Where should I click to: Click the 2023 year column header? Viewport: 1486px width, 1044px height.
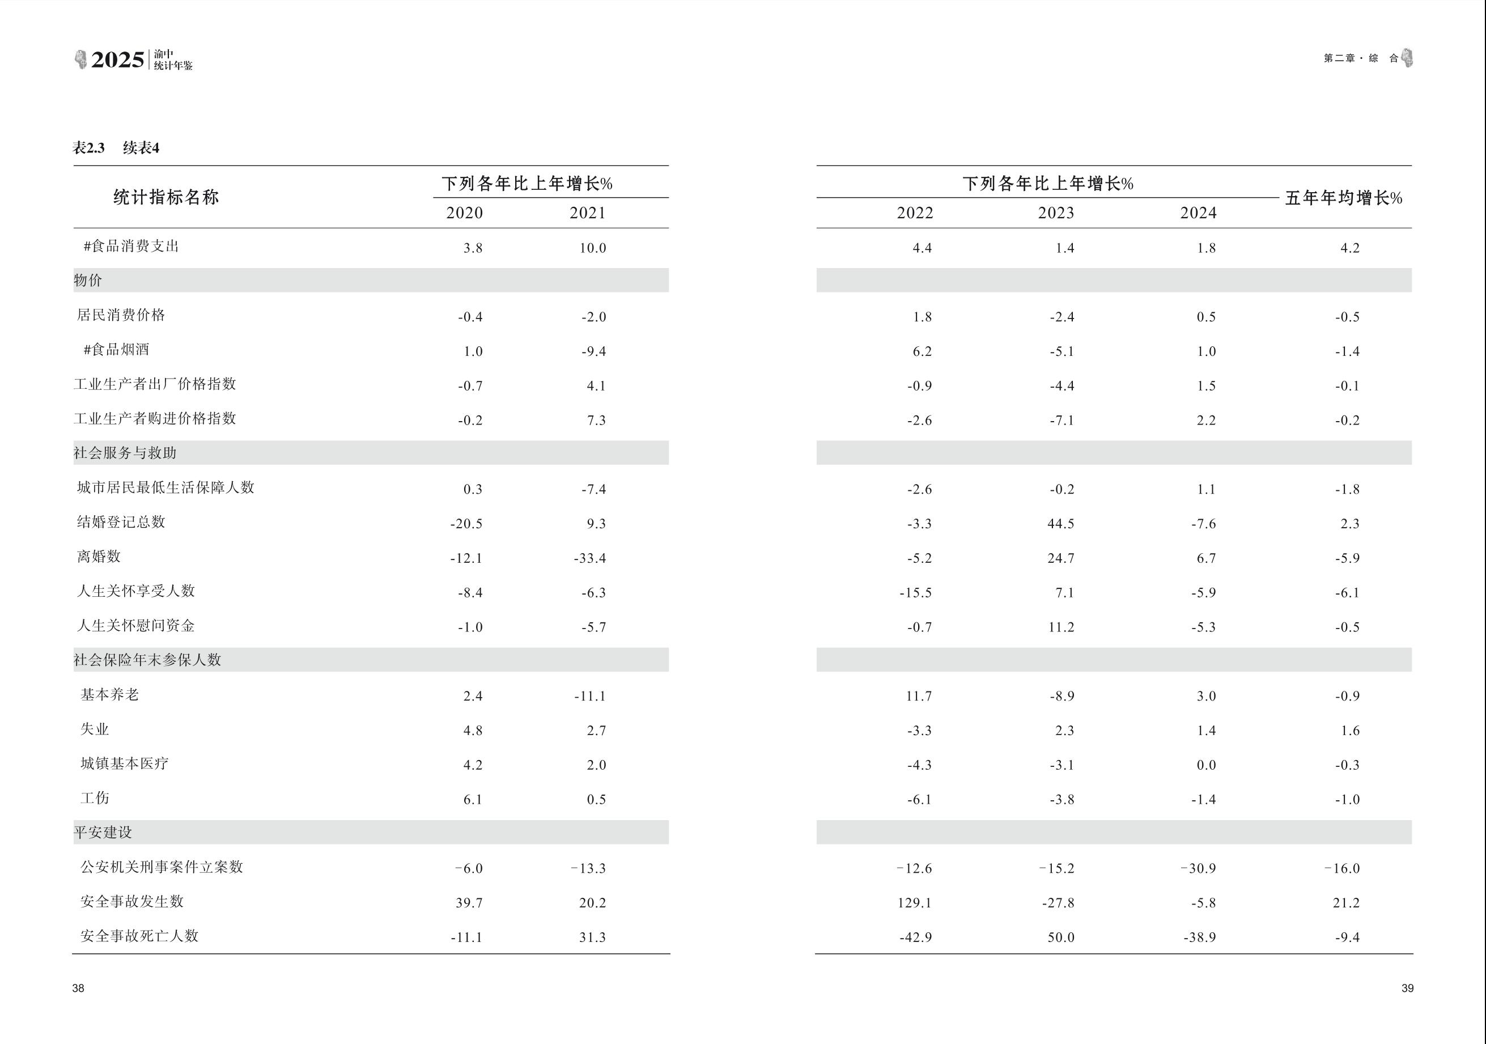pyautogui.click(x=1056, y=213)
